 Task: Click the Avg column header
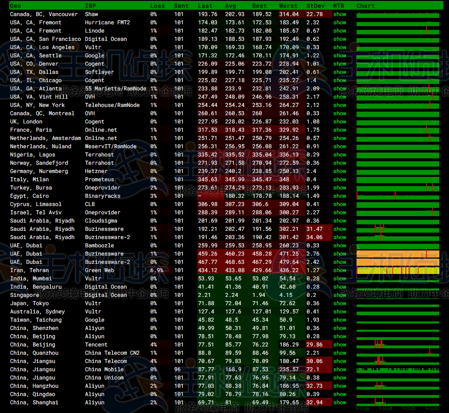coord(230,6)
